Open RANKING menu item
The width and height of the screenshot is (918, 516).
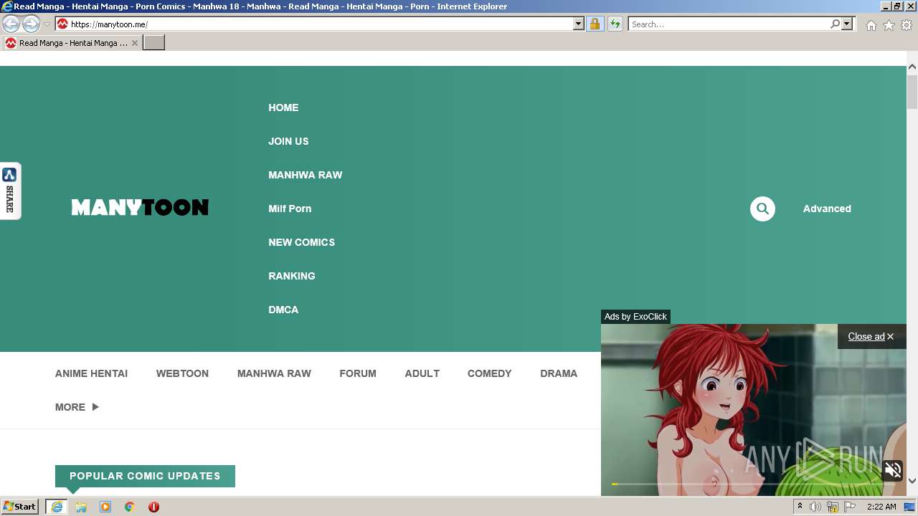[x=292, y=276]
